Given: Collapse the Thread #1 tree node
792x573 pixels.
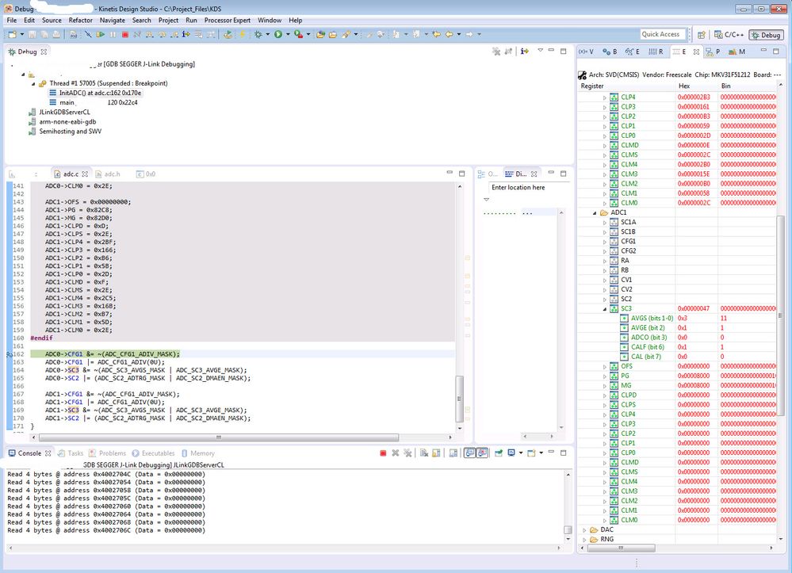Looking at the screenshot, I should [33, 84].
